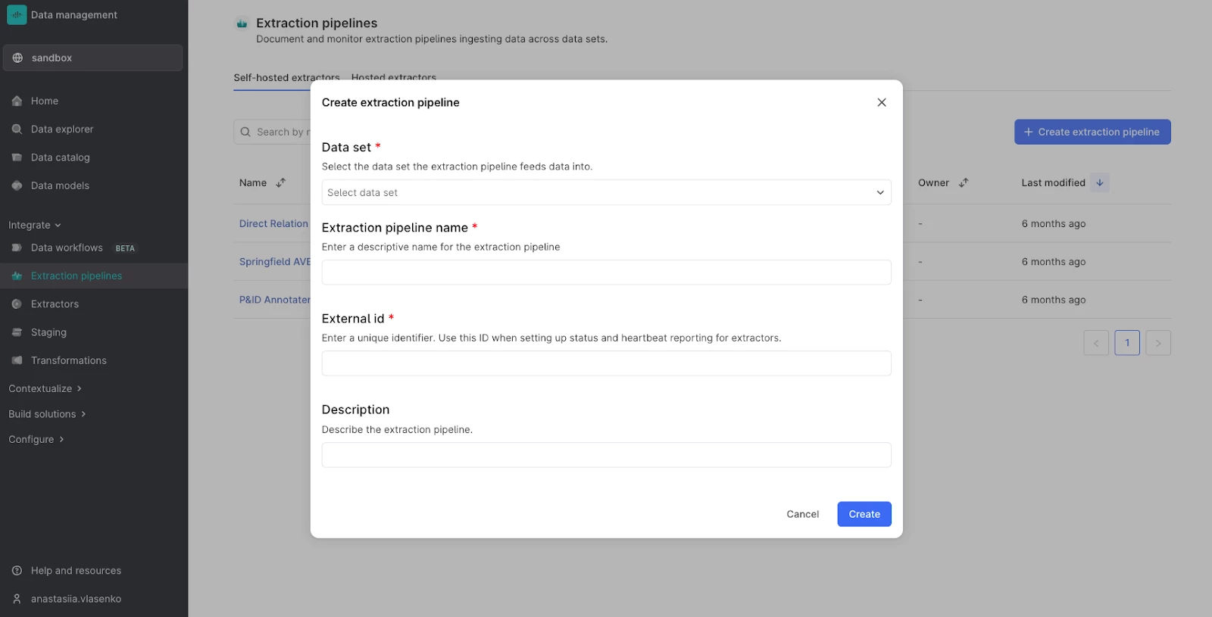Click the Transformations icon in sidebar
Screen dimensions: 1212x617
(17, 360)
